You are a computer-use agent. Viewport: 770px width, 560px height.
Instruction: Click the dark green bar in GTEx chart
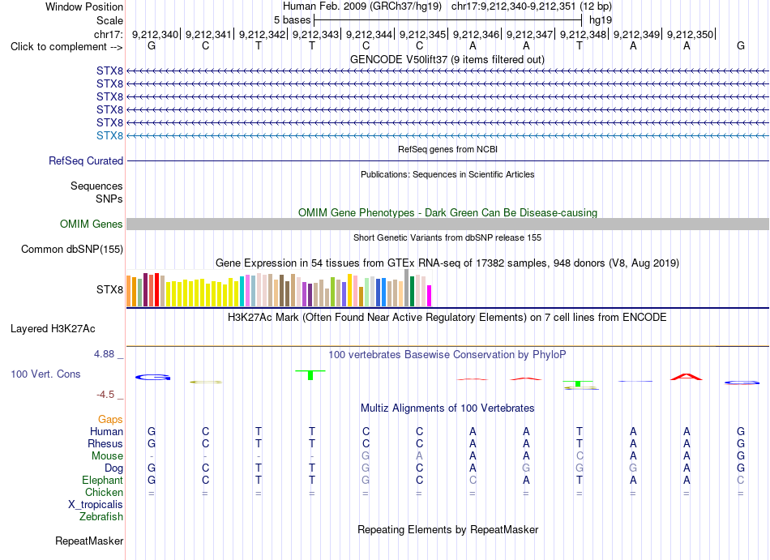click(412, 291)
